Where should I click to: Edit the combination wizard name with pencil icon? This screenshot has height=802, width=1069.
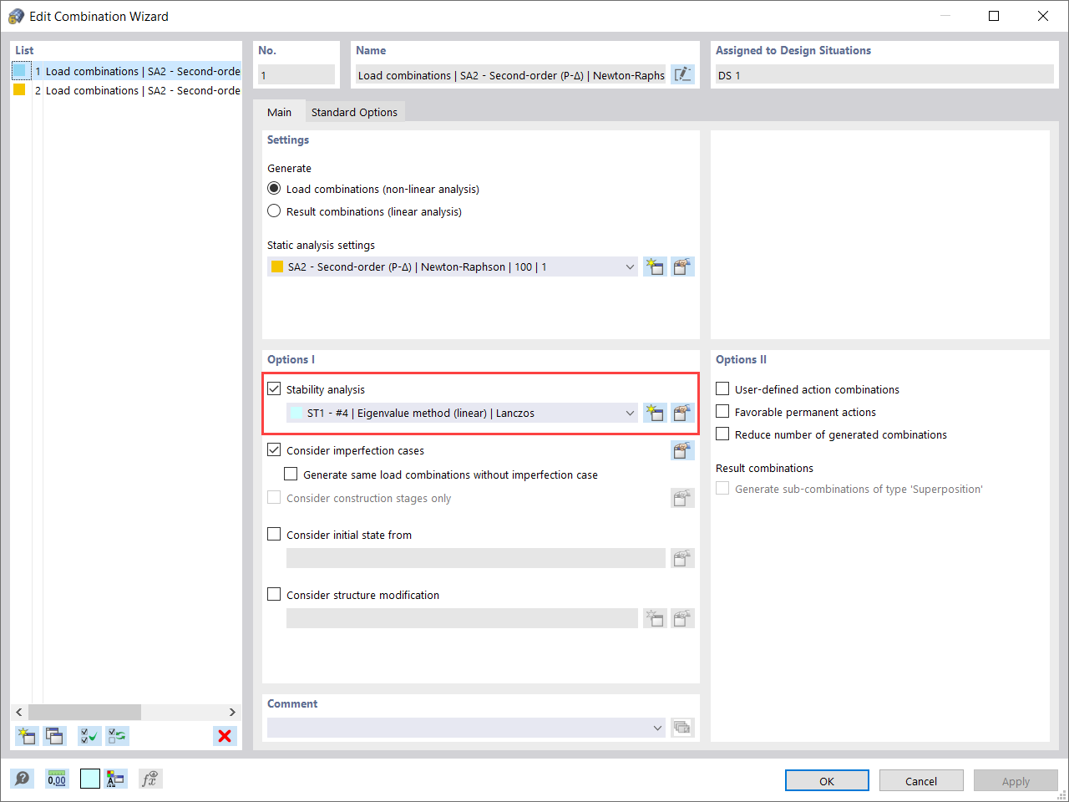click(x=682, y=74)
